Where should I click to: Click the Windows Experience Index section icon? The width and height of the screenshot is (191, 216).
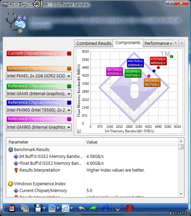click(x=11, y=184)
